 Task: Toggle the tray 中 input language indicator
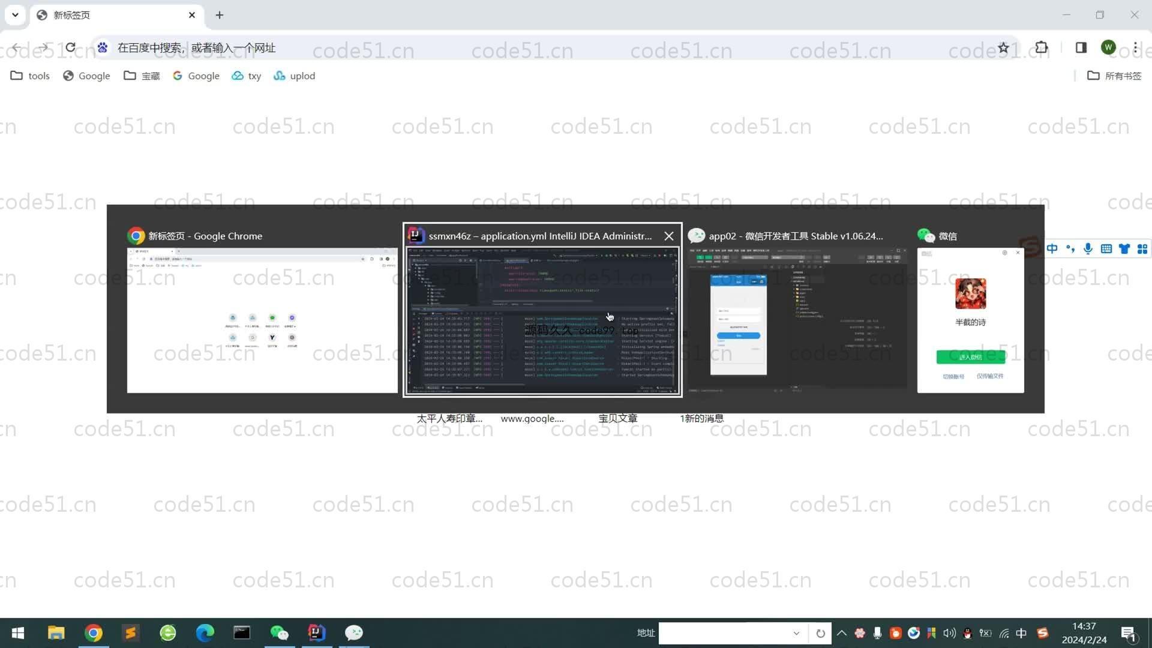1021,633
